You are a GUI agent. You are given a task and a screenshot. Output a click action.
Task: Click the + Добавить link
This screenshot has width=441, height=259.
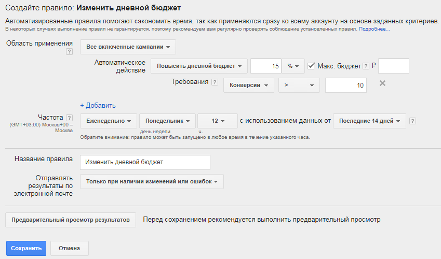point(98,105)
